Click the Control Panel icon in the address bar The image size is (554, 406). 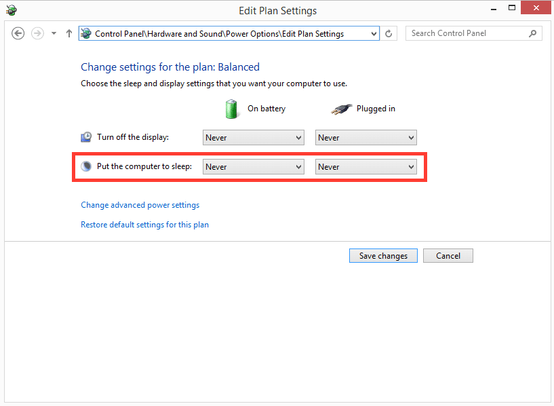pos(86,33)
